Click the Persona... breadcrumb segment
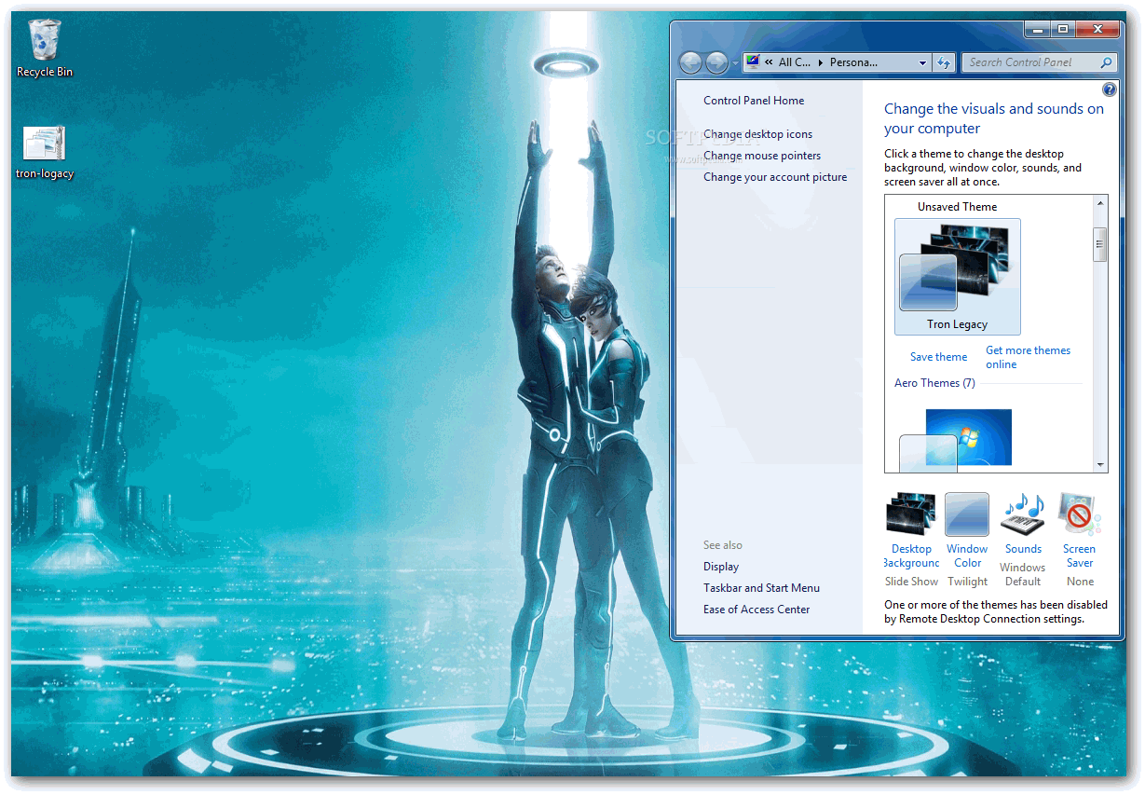Image resolution: width=1145 pixels, height=795 pixels. pos(853,62)
